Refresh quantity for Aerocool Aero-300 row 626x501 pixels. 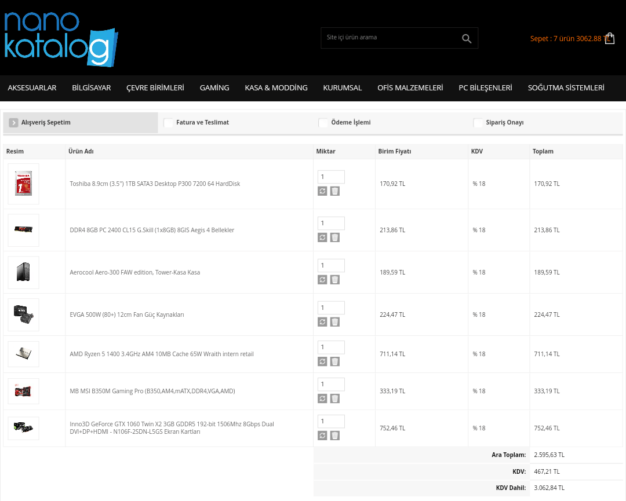click(322, 280)
